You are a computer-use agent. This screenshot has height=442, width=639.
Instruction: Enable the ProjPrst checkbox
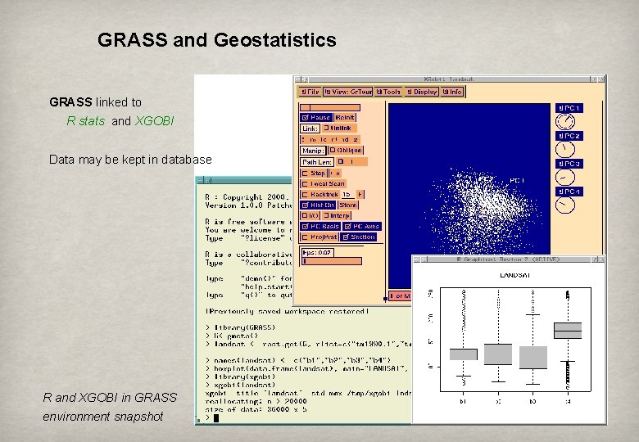click(319, 237)
